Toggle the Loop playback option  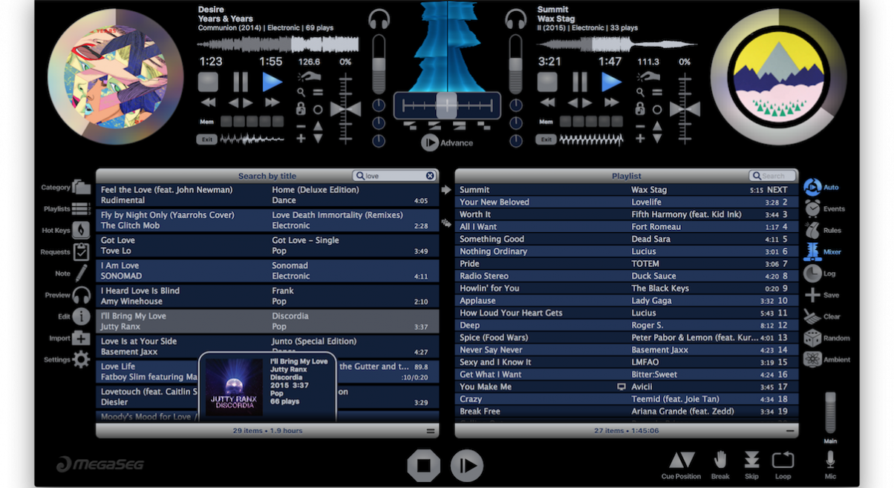[783, 461]
